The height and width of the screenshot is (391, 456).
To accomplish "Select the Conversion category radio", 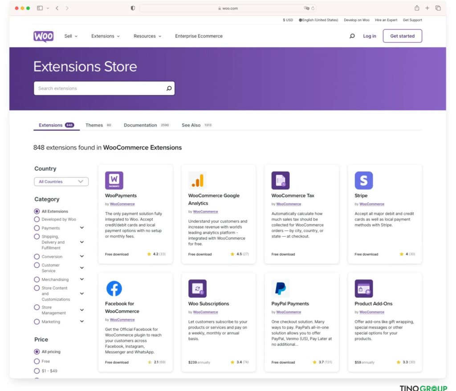I will point(37,257).
